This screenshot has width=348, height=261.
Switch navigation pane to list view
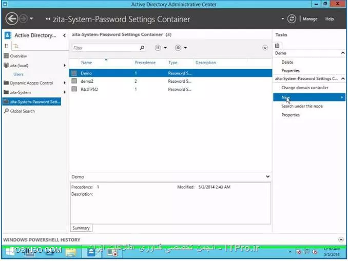(x=7, y=46)
